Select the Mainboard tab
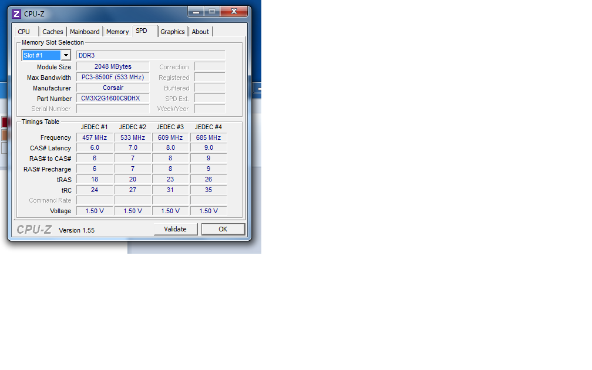Image resolution: width=592 pixels, height=370 pixels. click(x=85, y=32)
